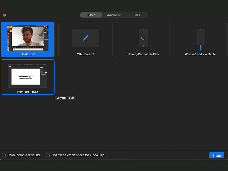Viewport: 228px width, 171px height.
Task: Select the Desktop 1 screen thumbnail
Action: [28, 38]
